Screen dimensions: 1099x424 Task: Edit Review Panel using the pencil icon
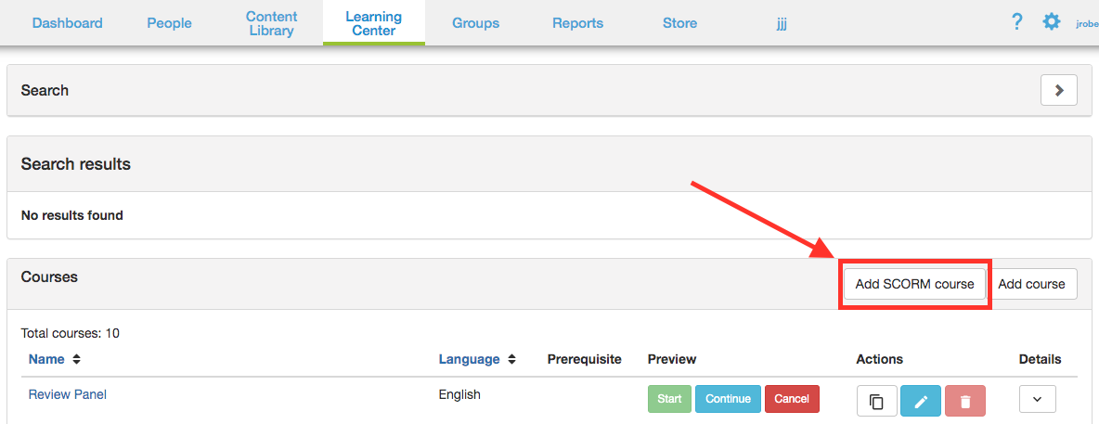click(x=921, y=401)
